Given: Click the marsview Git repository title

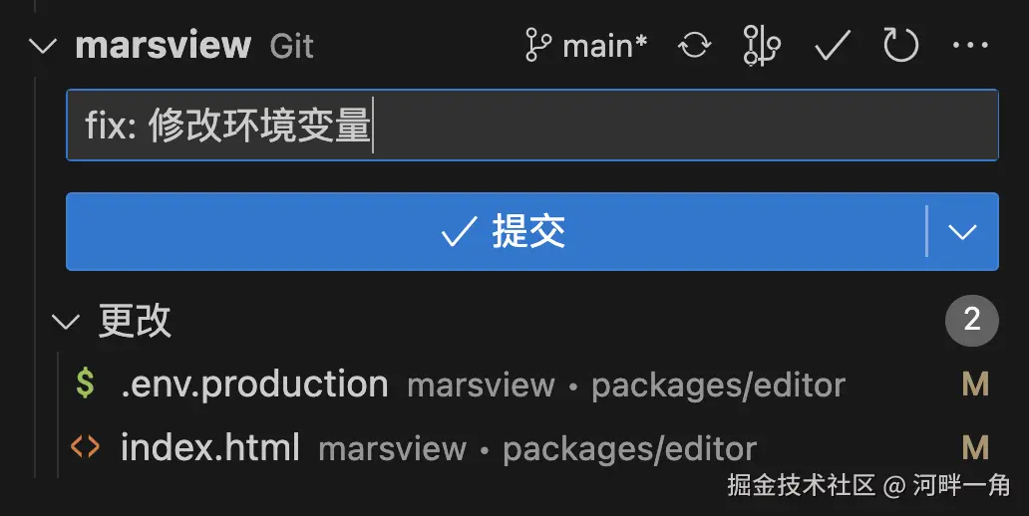Looking at the screenshot, I should 194,45.
